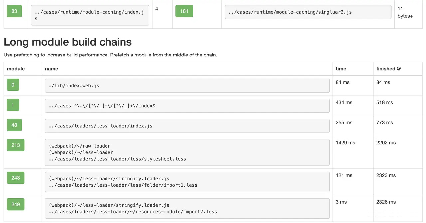Click the "name" column header
The width and height of the screenshot is (426, 223).
click(x=51, y=69)
